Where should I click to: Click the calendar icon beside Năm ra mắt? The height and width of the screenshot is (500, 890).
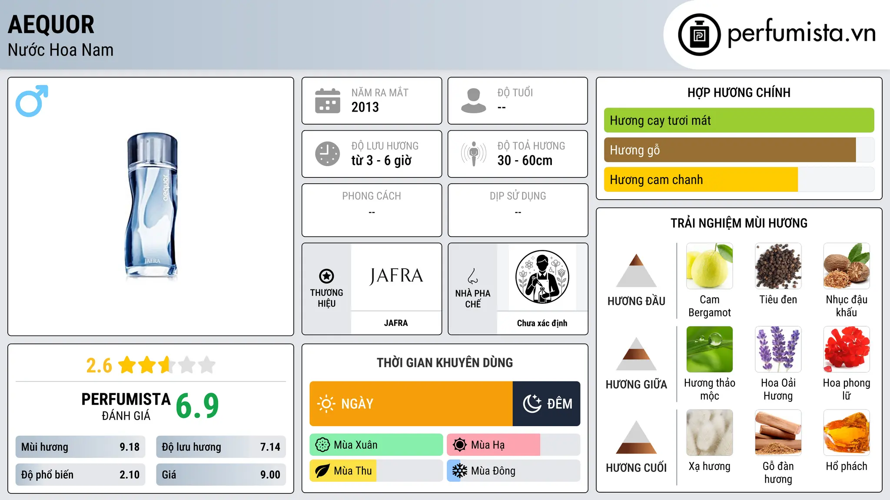tap(328, 101)
